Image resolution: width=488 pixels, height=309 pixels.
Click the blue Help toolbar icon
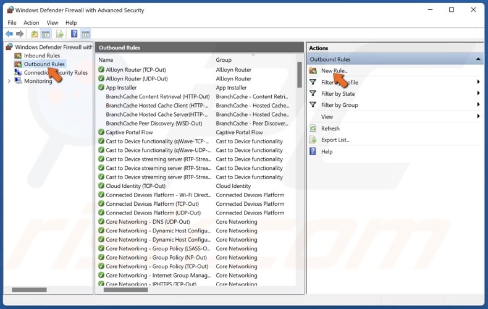click(x=74, y=33)
